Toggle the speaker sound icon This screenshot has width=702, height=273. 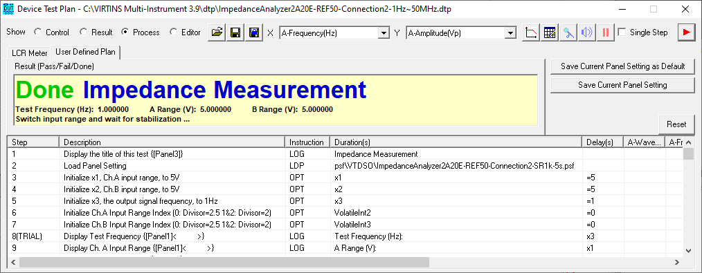click(x=587, y=32)
